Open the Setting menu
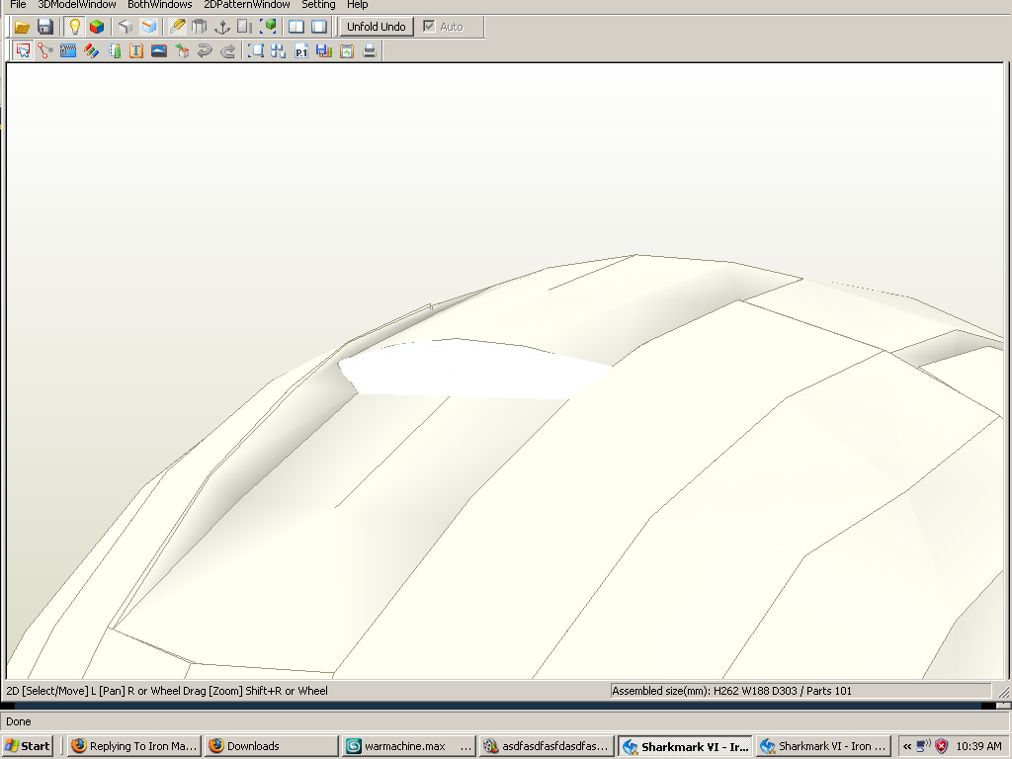Viewport: 1012px width, 759px height. coord(318,5)
